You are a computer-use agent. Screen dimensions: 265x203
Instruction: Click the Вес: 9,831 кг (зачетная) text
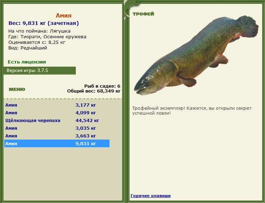tap(44, 23)
